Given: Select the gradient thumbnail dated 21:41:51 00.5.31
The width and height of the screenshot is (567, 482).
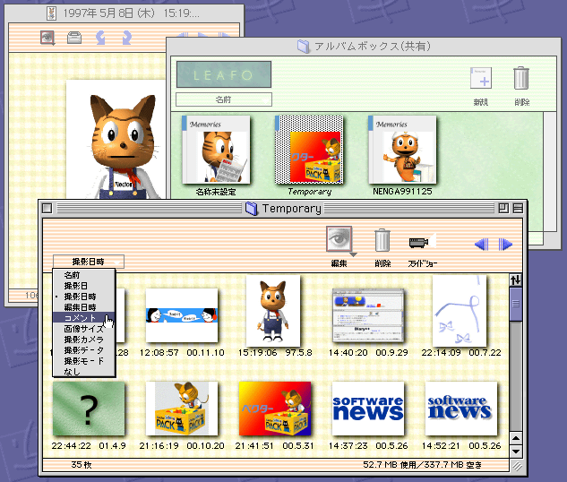Looking at the screenshot, I should (275, 409).
